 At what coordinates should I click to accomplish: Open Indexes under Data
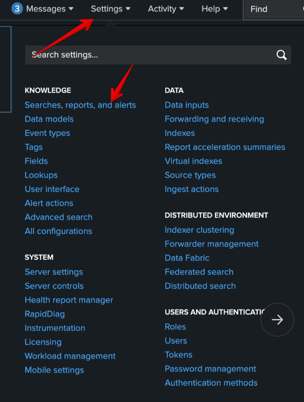180,133
